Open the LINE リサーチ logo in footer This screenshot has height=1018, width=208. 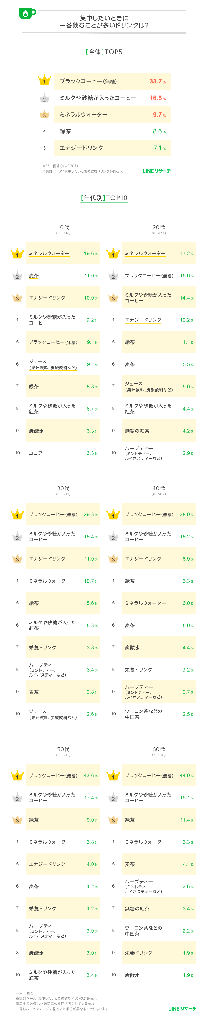[182, 1008]
